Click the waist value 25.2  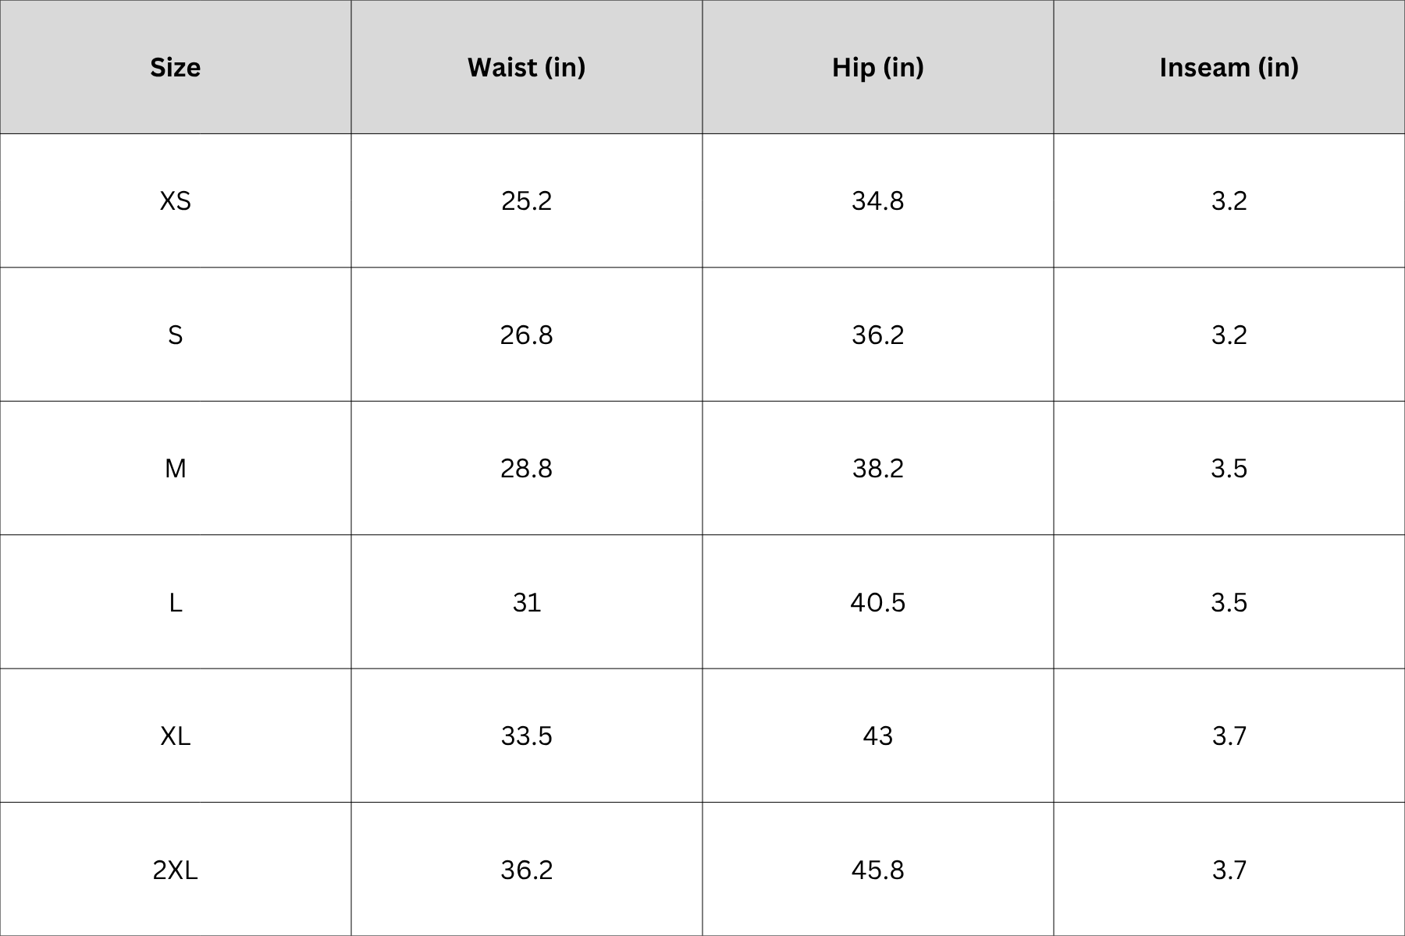pyautogui.click(x=526, y=201)
